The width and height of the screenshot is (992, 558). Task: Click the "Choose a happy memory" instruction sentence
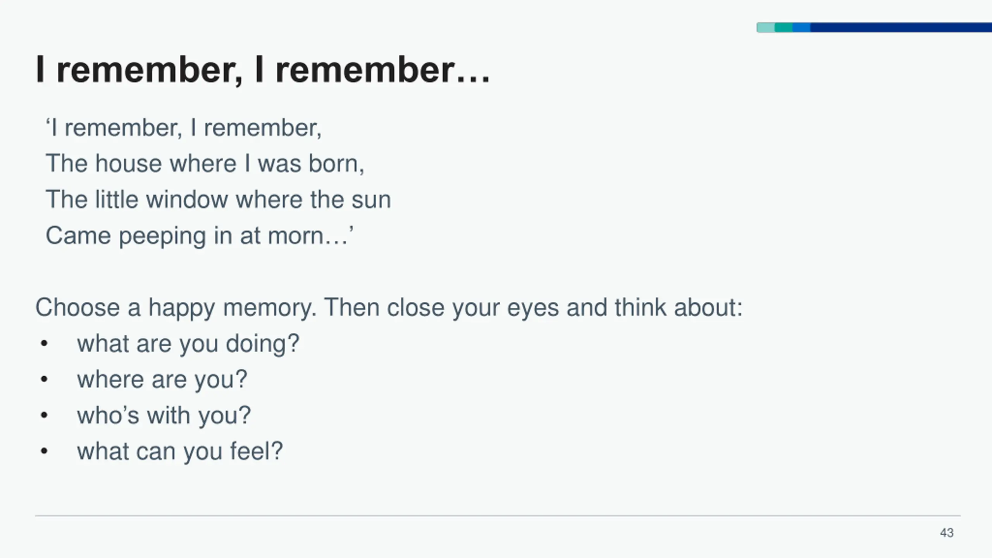[x=389, y=308]
